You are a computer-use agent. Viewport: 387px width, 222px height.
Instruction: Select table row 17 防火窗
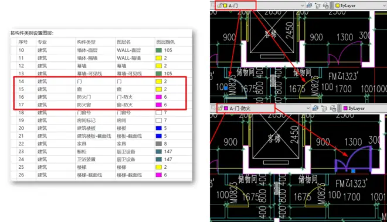101,105
